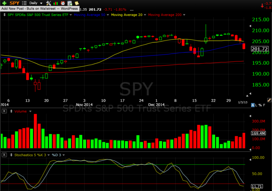This screenshot has height=191, width=272.
Task: Click the green plus add symbol icon
Action: (x=4, y=3)
